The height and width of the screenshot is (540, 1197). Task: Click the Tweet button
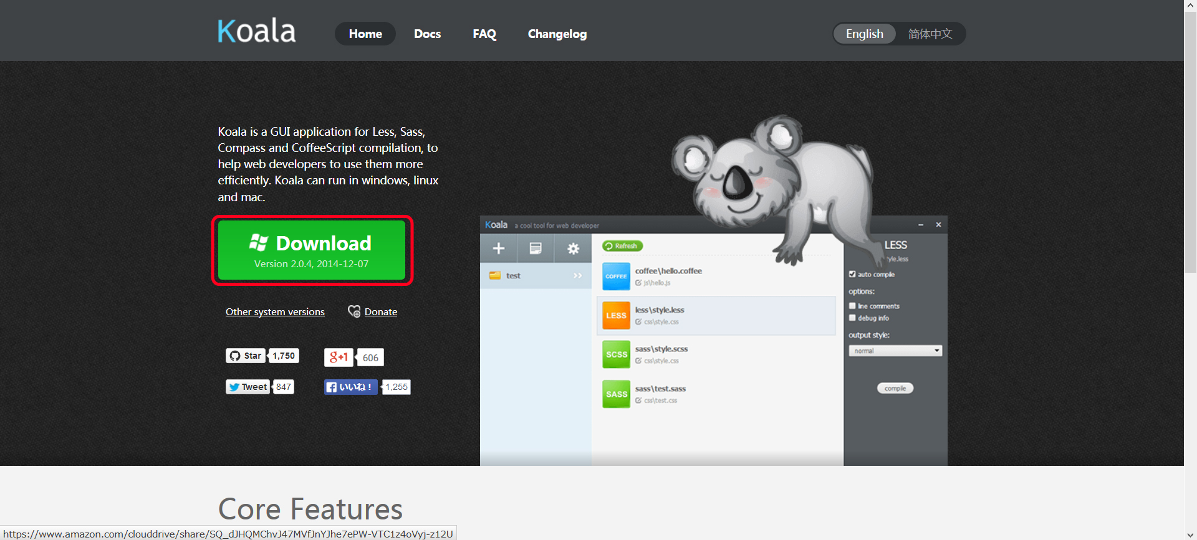coord(248,387)
